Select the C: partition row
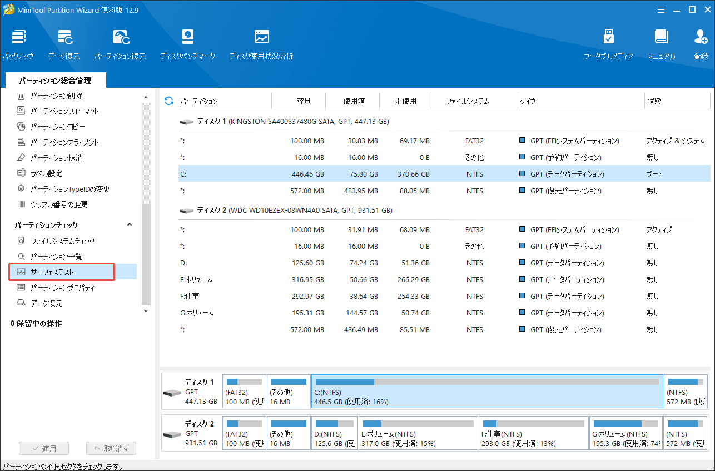Viewport: 715px width, 471px height. tap(444, 174)
